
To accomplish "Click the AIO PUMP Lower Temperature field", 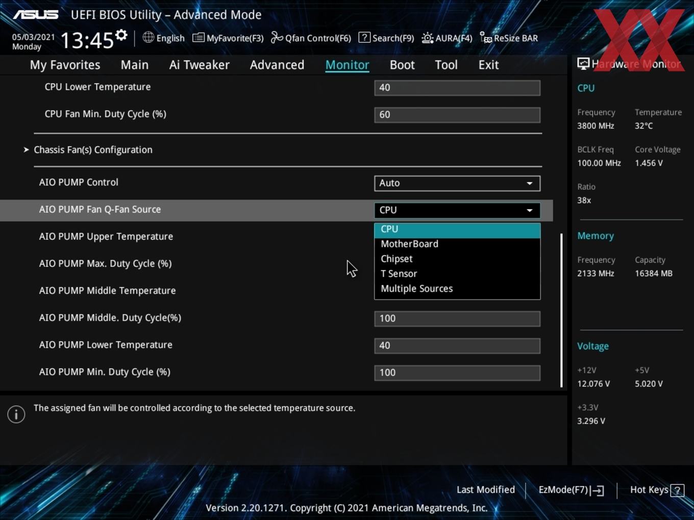I will (x=457, y=346).
